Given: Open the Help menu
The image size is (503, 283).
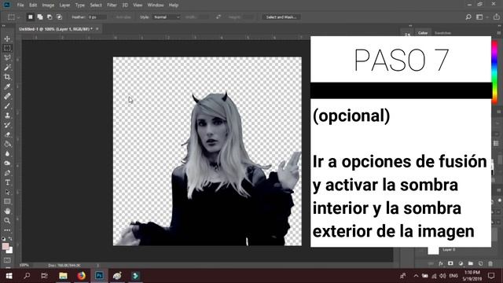Looking at the screenshot, I should [174, 6].
